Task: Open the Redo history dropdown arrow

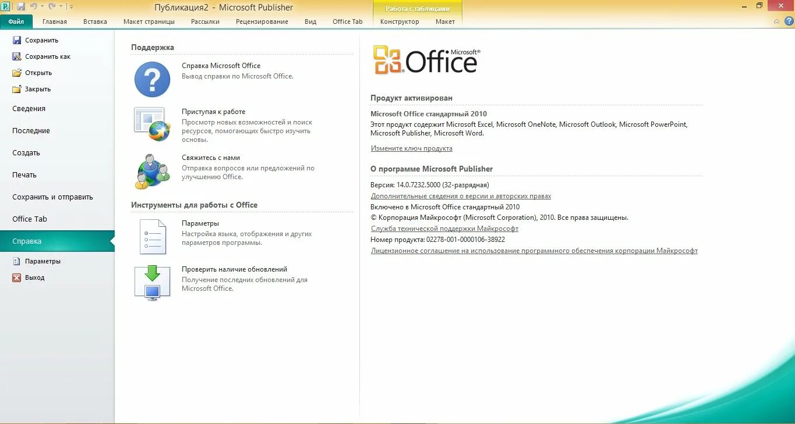Action: click(x=61, y=7)
